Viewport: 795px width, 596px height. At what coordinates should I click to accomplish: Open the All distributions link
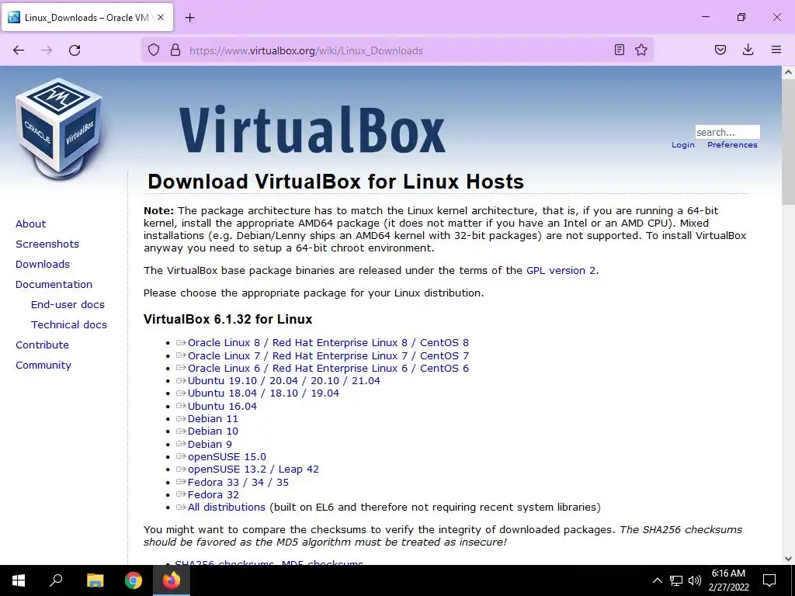coord(226,508)
